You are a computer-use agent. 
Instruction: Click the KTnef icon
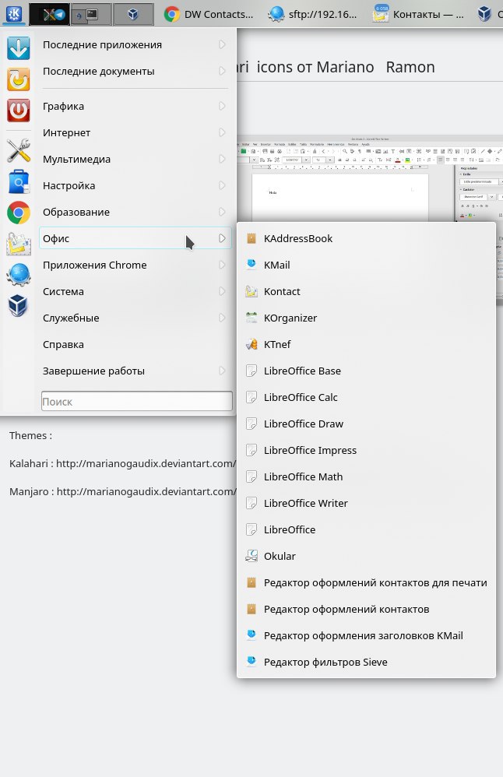point(251,344)
